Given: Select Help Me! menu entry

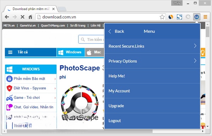Looking at the screenshot, I should 152,76.
